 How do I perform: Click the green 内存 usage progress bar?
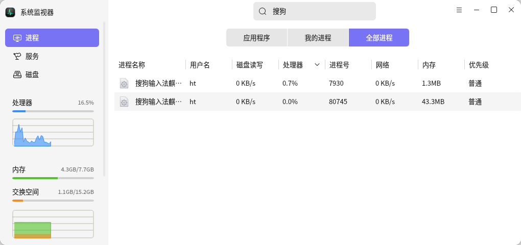pyautogui.click(x=53, y=178)
